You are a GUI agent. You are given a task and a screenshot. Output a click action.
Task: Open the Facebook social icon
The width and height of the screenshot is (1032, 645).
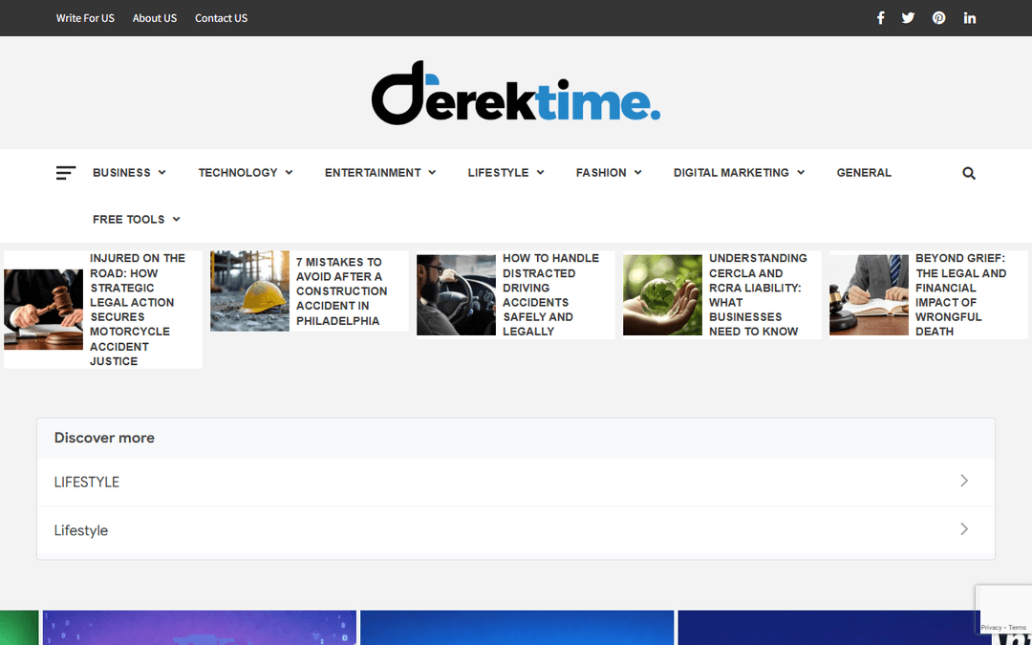pyautogui.click(x=880, y=18)
